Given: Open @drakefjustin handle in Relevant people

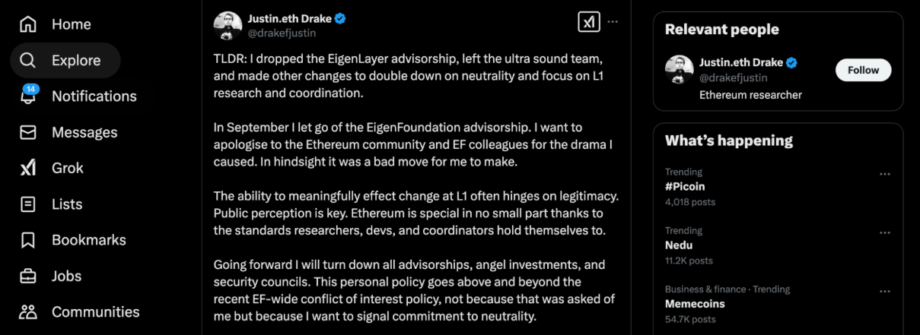Looking at the screenshot, I should coord(733,77).
